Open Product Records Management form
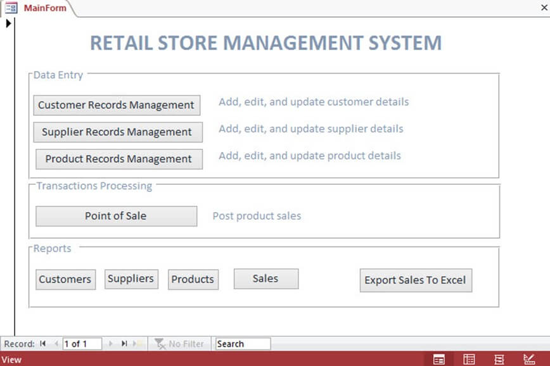Viewport: 550px width, 366px height. [118, 159]
